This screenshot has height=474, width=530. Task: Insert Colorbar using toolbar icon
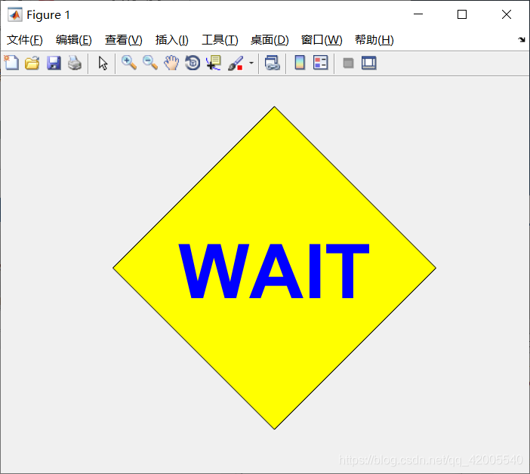[x=300, y=63]
